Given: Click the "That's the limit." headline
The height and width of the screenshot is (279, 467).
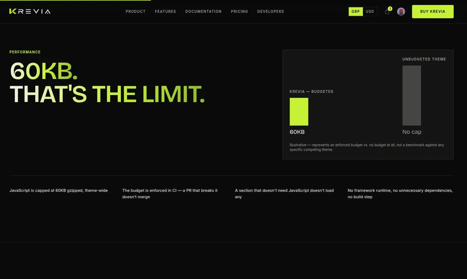Looking at the screenshot, I should 107,94.
